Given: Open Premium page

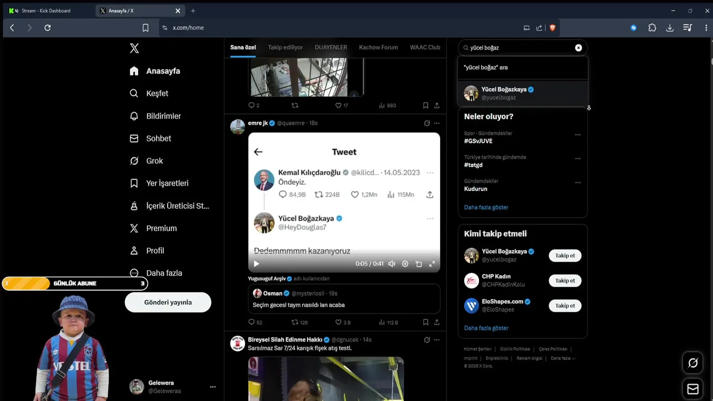Looking at the screenshot, I should point(153,228).
